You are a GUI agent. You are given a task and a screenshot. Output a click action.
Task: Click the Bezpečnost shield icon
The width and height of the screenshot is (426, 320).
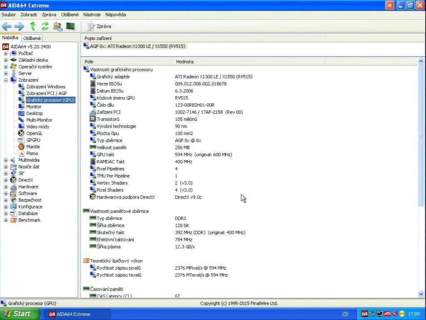pyautogui.click(x=13, y=200)
